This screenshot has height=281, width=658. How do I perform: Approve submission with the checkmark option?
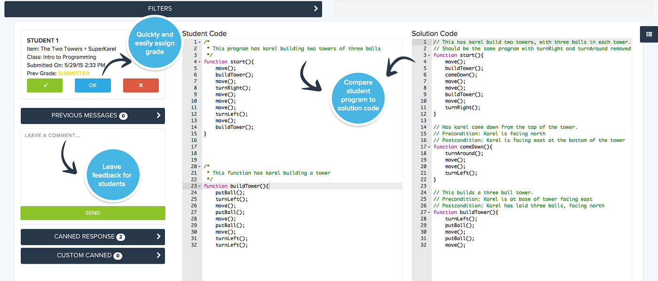[x=45, y=86]
